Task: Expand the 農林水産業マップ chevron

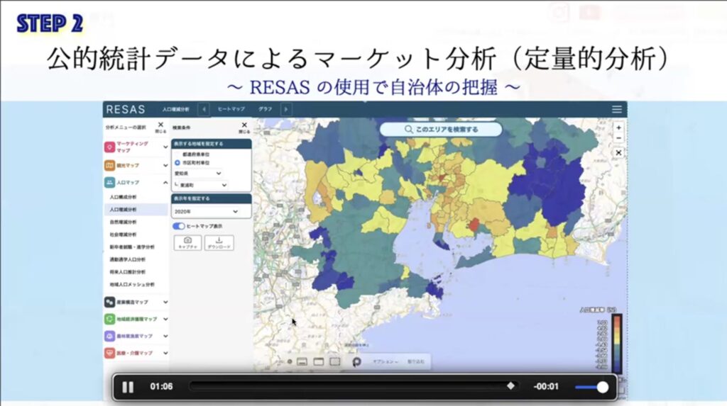Action: click(x=165, y=336)
